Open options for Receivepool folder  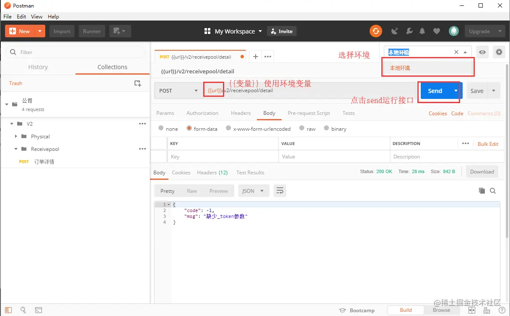coord(142,149)
